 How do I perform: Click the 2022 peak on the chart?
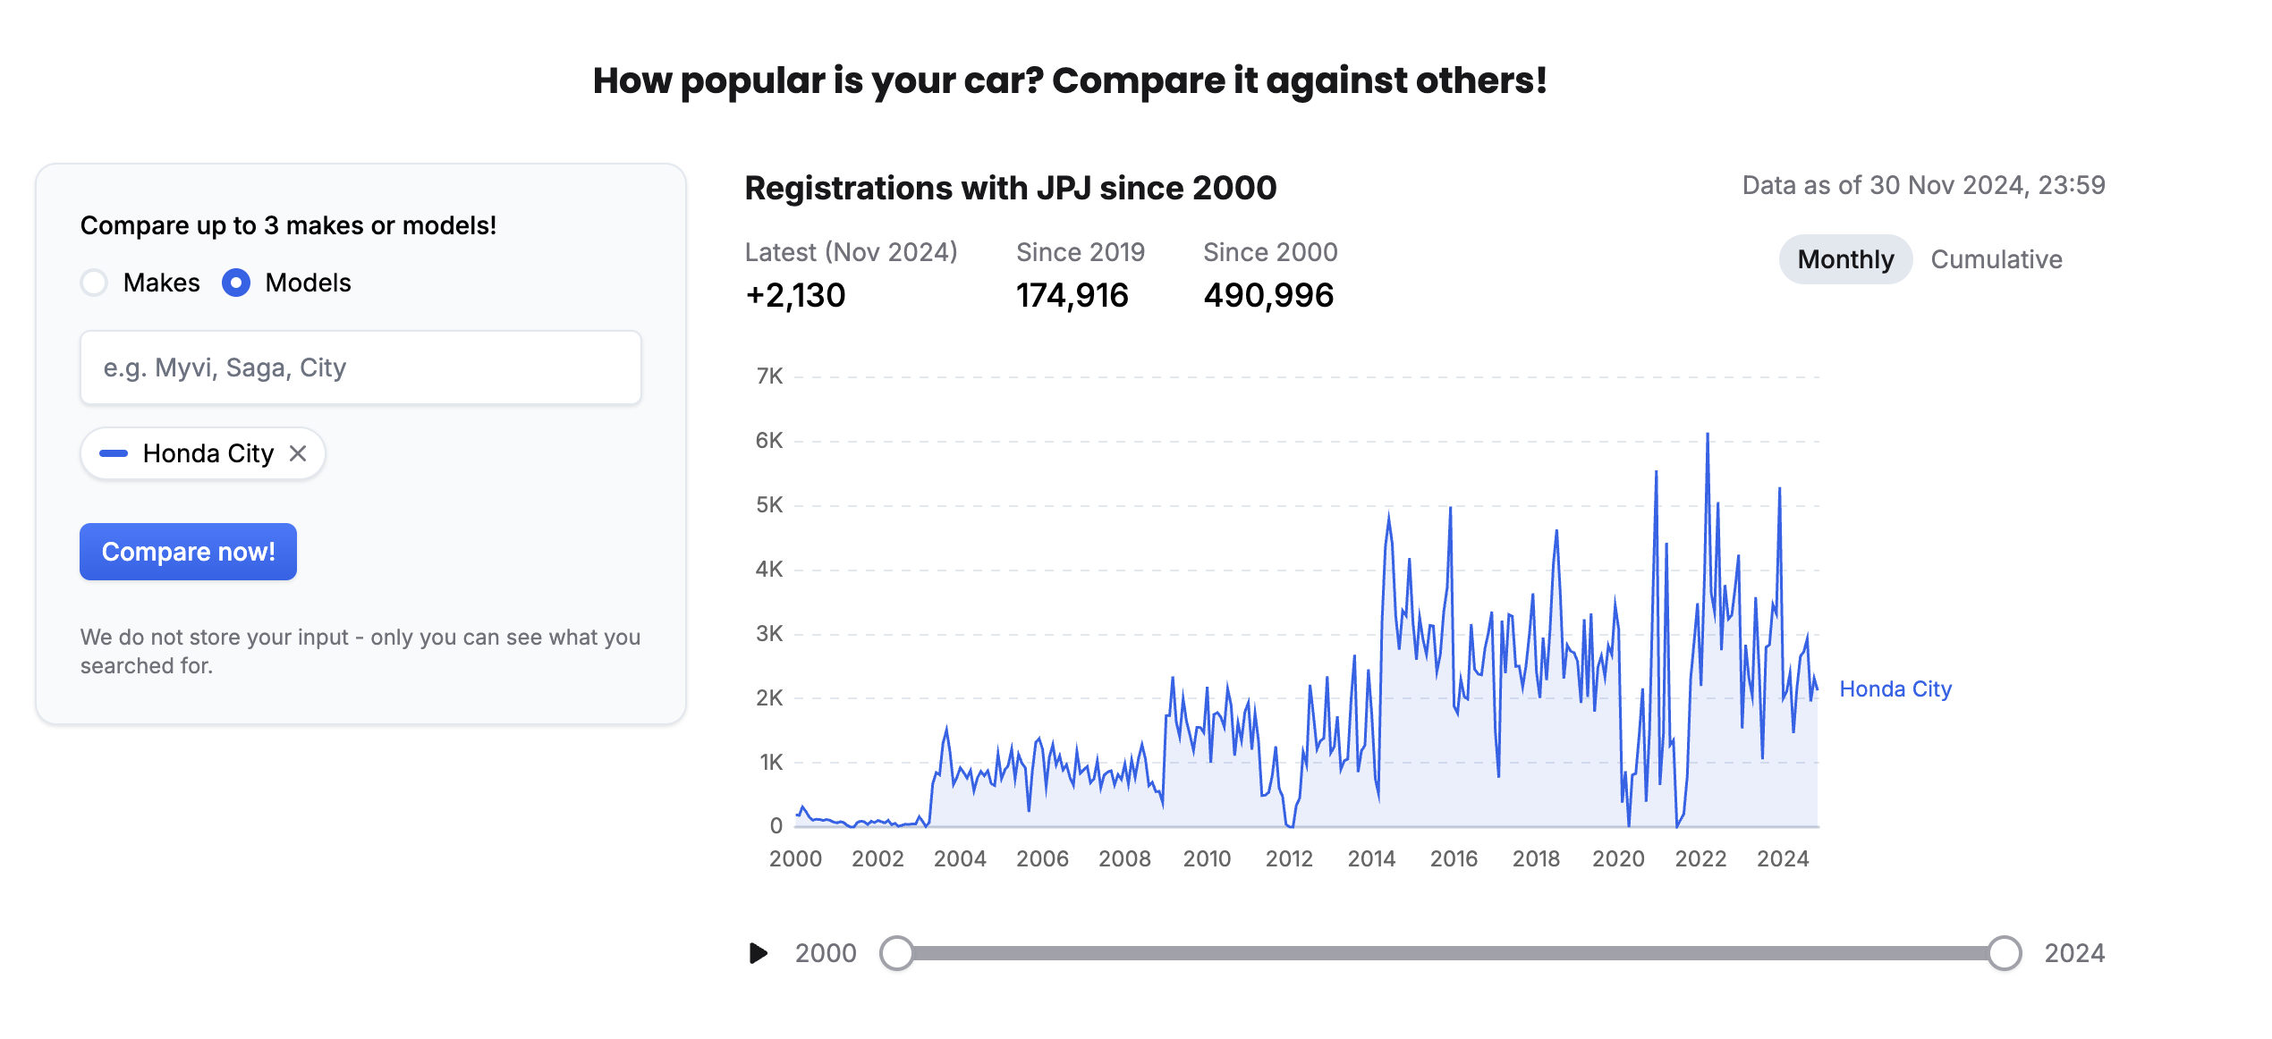(1707, 435)
